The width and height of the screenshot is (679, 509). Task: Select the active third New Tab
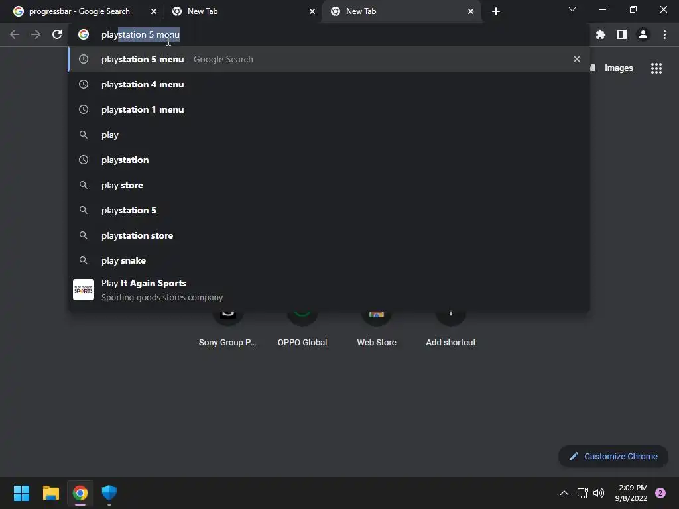401,11
